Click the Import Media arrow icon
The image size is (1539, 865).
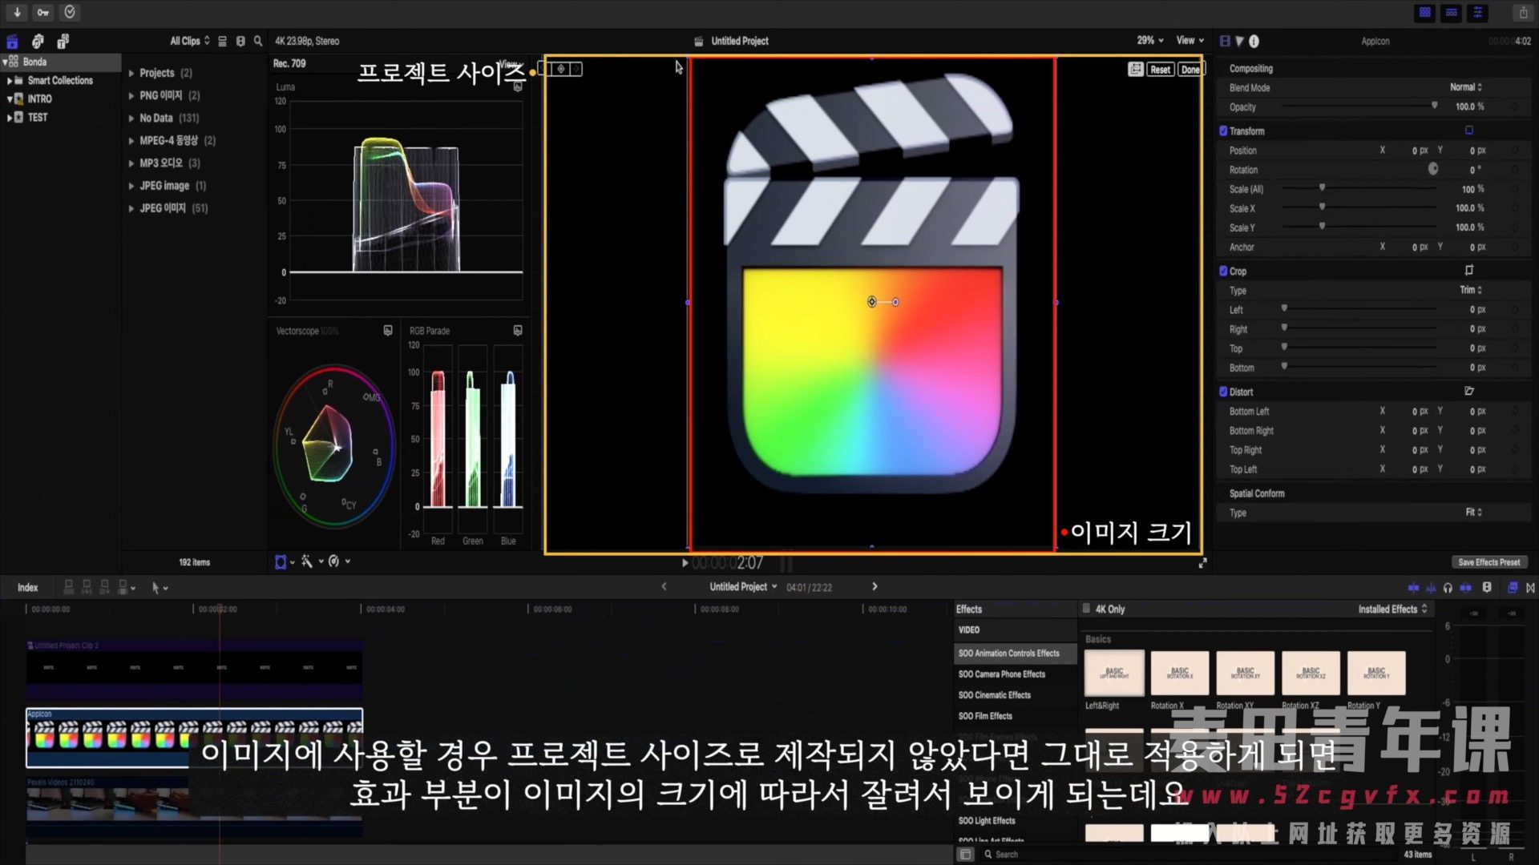17,12
